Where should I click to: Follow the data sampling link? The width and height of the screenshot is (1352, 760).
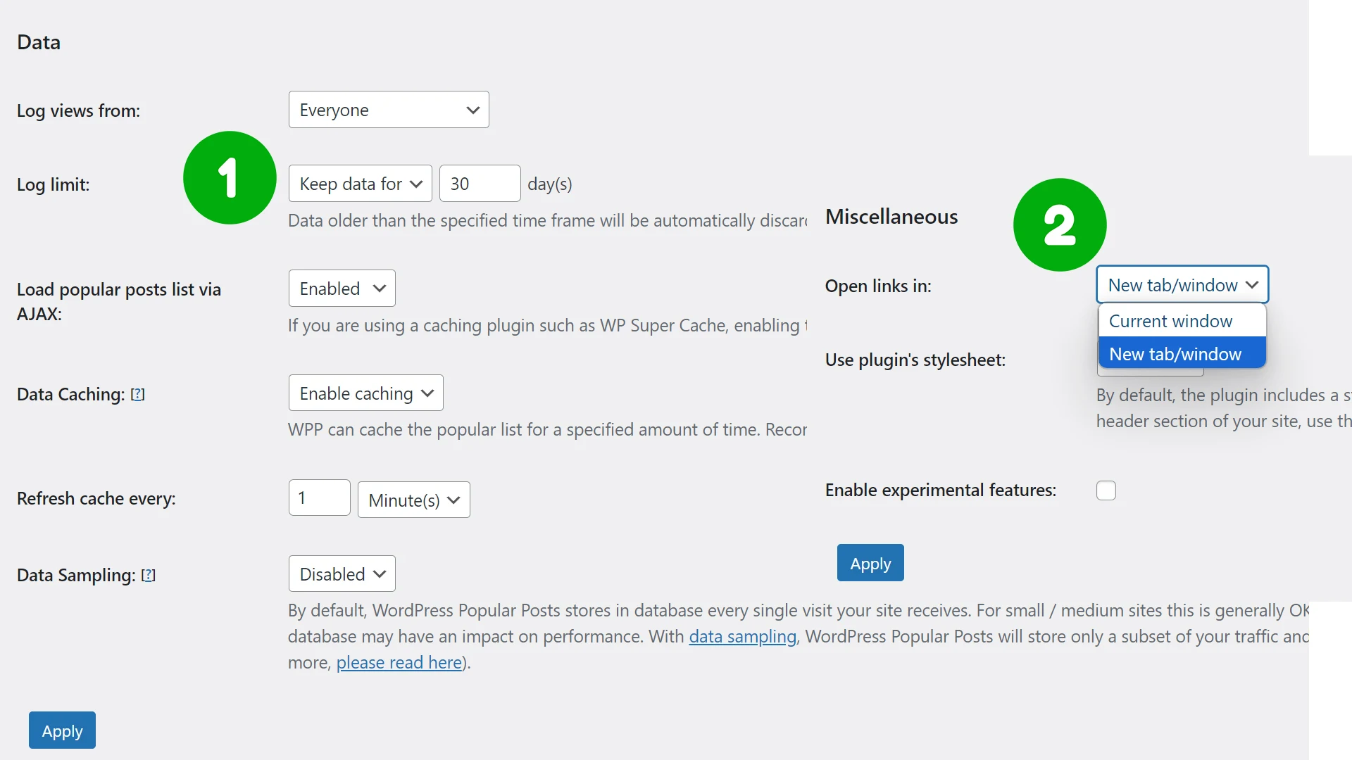tap(742, 637)
